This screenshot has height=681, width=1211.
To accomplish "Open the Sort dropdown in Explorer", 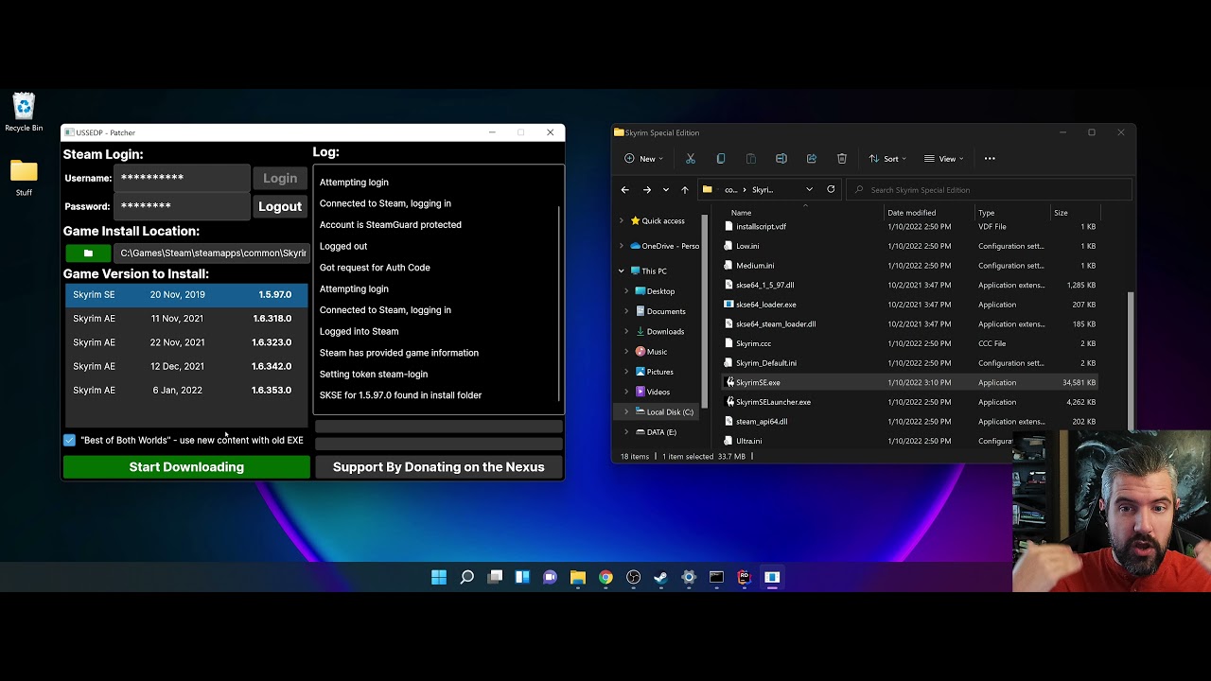I will (889, 159).
